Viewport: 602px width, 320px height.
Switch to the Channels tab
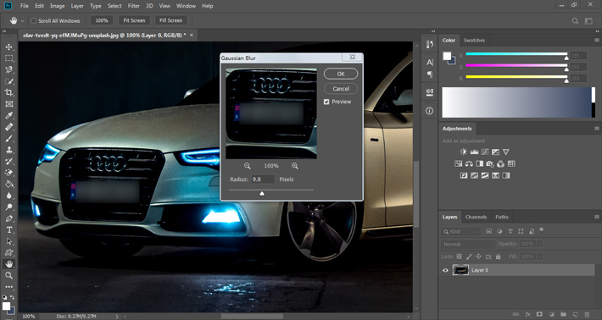pos(476,217)
